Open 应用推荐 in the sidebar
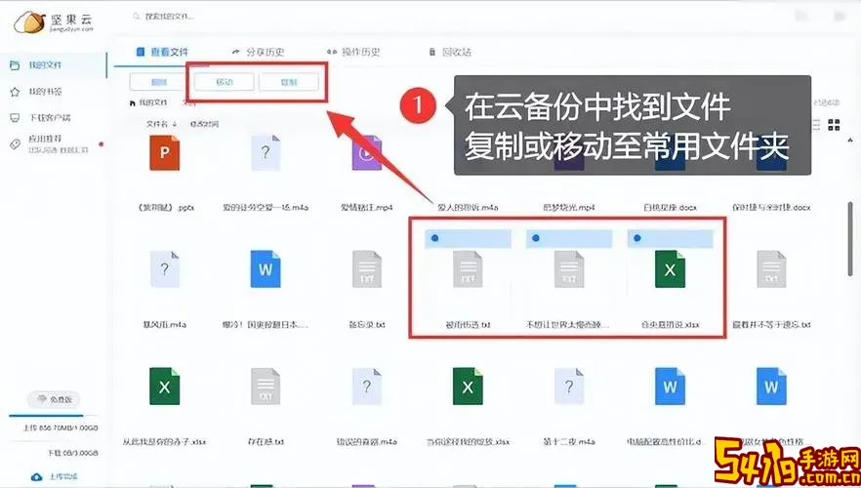 (x=45, y=139)
